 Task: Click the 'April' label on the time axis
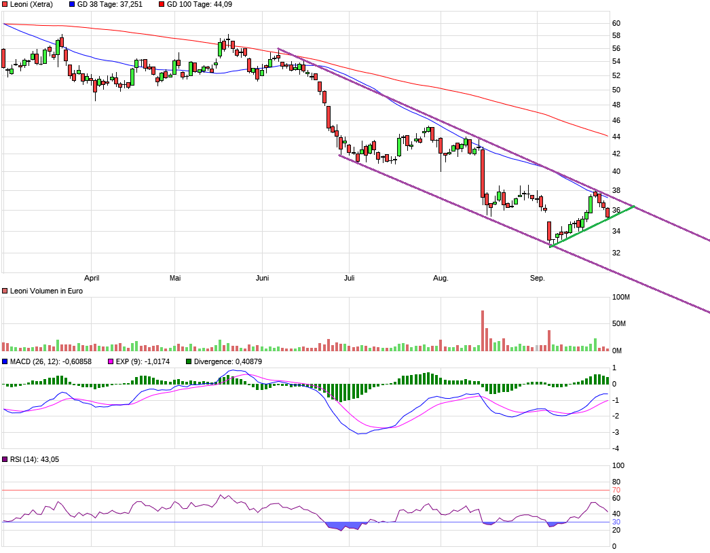pos(92,278)
